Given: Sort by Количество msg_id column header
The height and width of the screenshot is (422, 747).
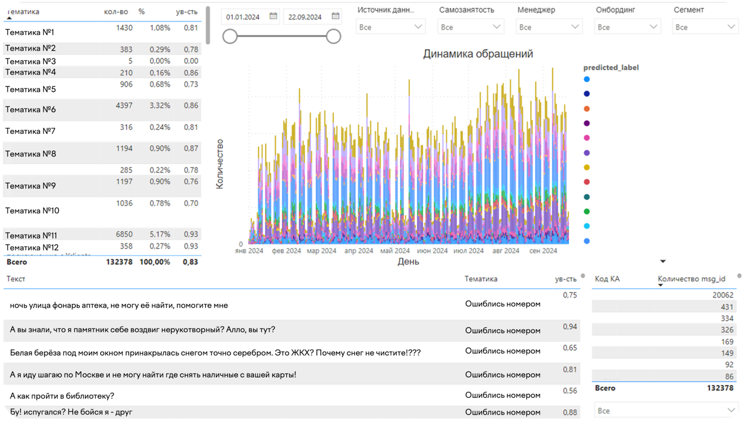Looking at the screenshot, I should coord(691,279).
